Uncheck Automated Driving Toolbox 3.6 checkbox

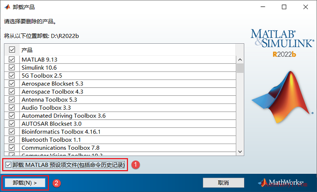coord(12,116)
